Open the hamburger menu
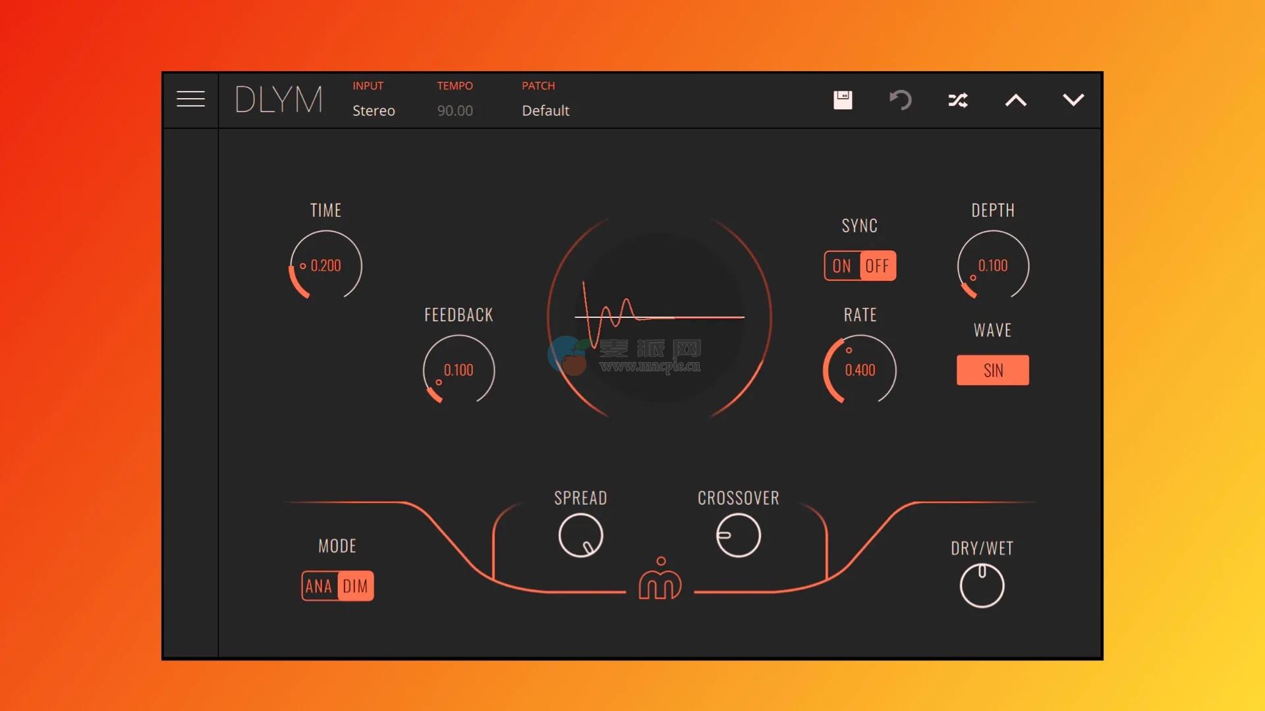Viewport: 1265px width, 711px height. click(x=190, y=99)
